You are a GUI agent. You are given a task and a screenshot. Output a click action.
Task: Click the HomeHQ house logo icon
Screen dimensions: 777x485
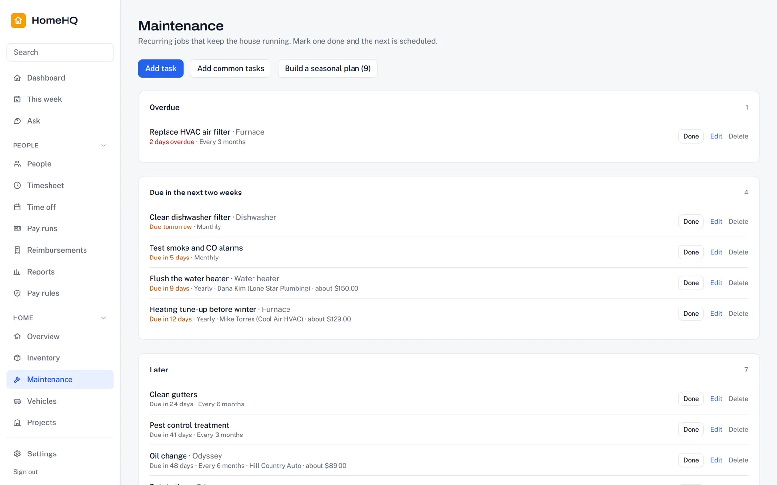tap(18, 20)
